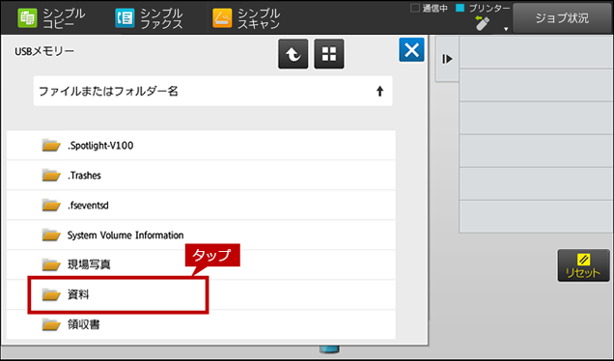Open the 現場写真 folder
The image size is (614, 361).
pos(201,264)
